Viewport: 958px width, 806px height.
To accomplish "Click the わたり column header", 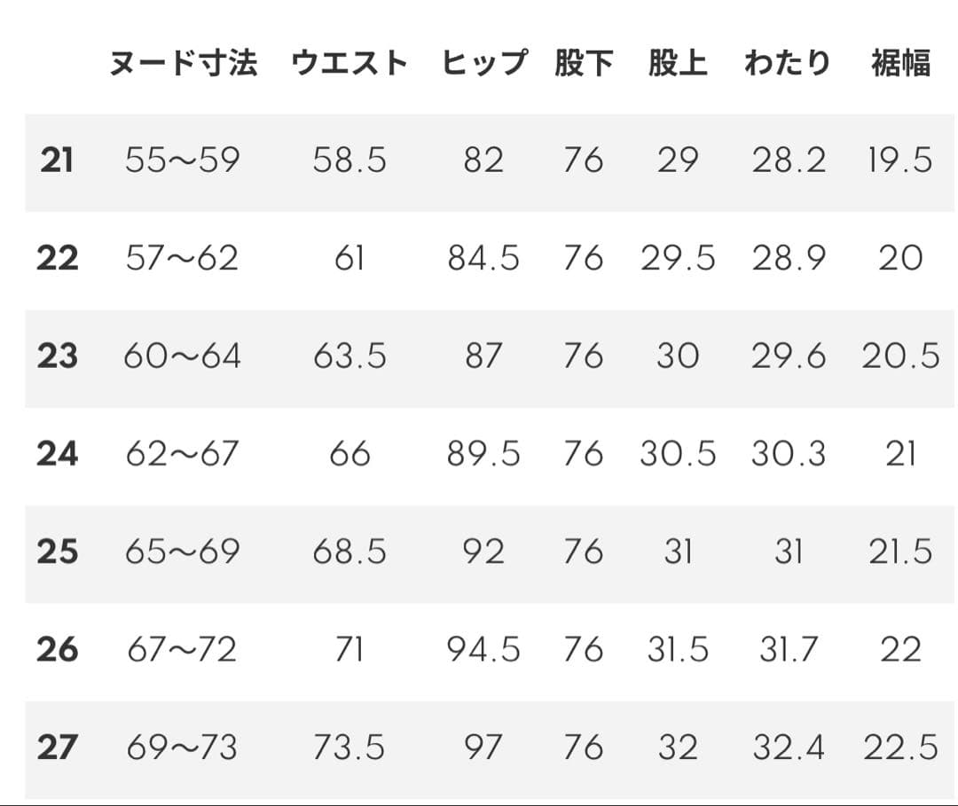I will click(788, 64).
